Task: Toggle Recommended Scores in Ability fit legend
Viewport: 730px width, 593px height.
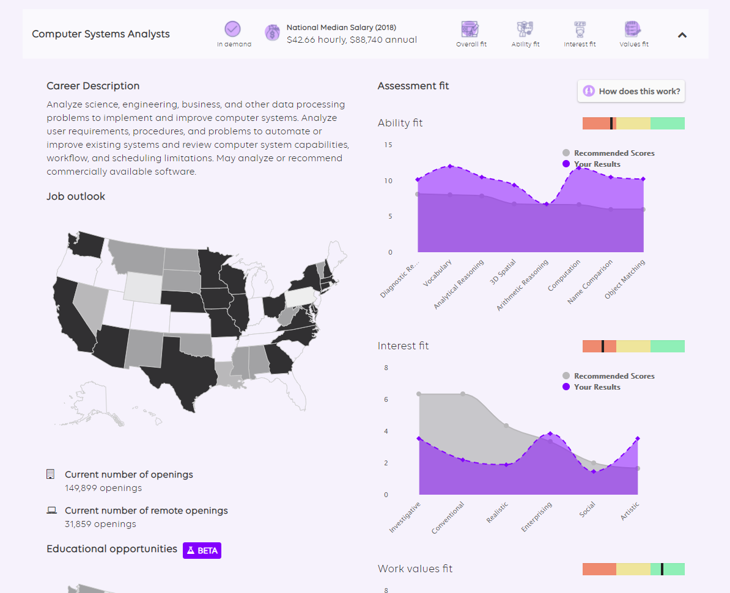Action: click(608, 153)
